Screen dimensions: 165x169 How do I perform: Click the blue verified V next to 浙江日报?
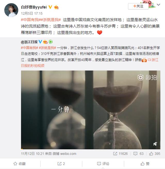(40, 42)
